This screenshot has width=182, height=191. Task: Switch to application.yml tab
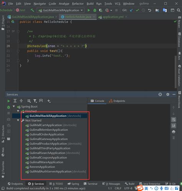click(x=113, y=17)
